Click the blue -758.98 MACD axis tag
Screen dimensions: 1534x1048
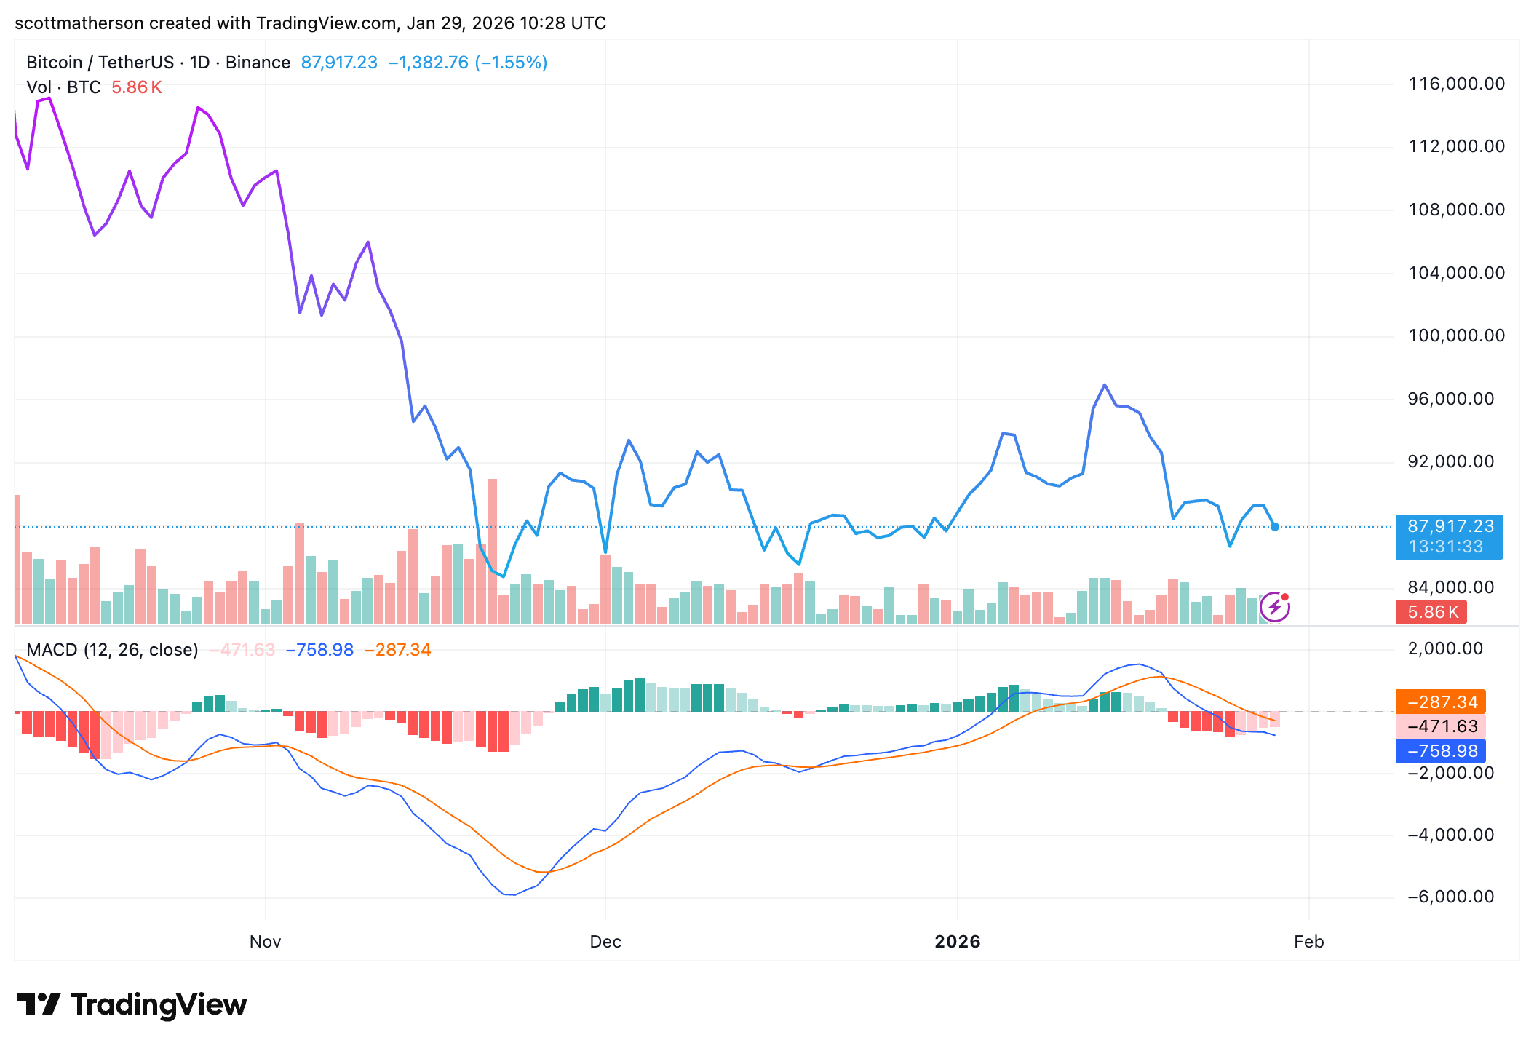click(1440, 751)
